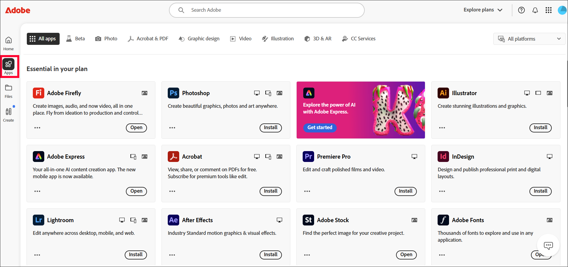This screenshot has height=267, width=568.
Task: Click the Lightroom Lr icon
Action: click(39, 220)
